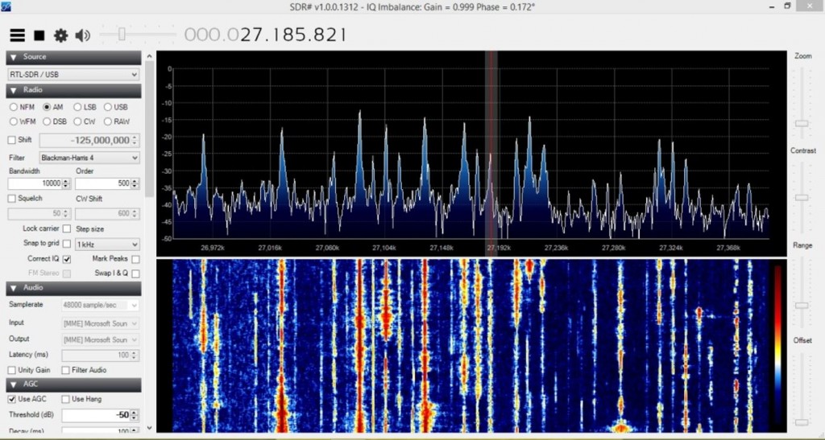Viewport: 825px width, 440px height.
Task: Uncheck the Correct IQ checkbox
Action: coord(67,259)
